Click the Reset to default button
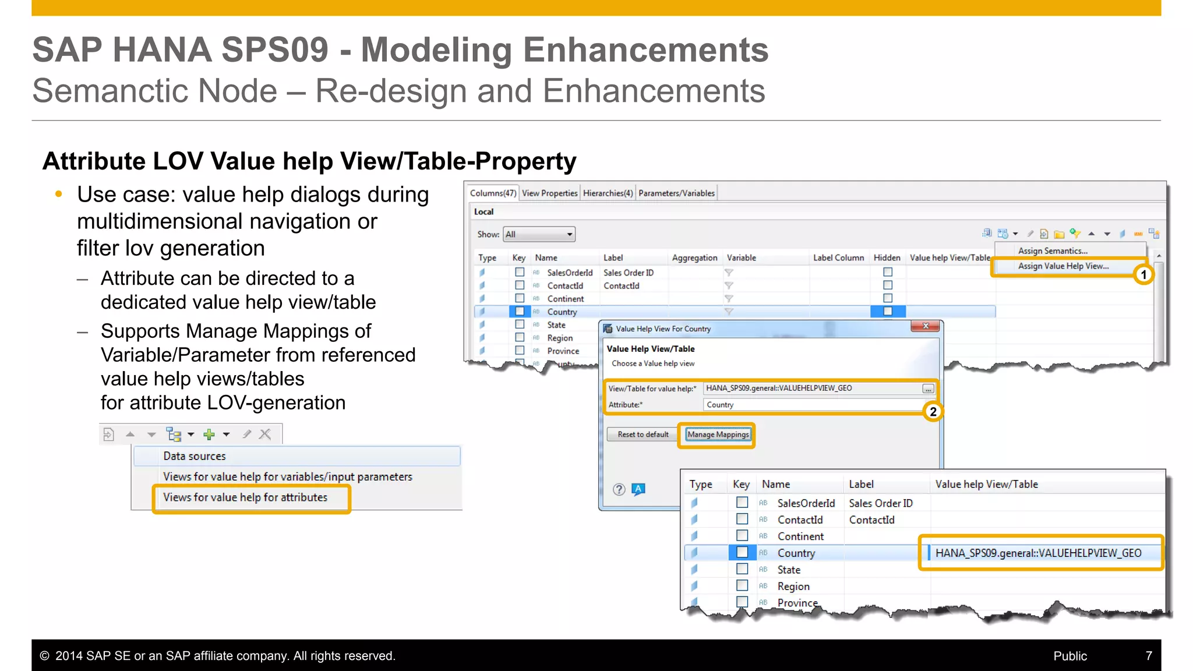 (643, 435)
